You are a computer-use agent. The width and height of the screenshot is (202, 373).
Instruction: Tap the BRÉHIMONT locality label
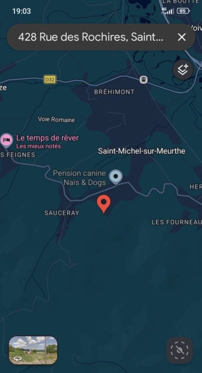114,92
